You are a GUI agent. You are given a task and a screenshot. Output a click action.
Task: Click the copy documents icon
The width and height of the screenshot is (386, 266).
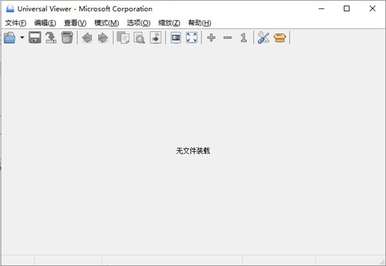(x=123, y=39)
